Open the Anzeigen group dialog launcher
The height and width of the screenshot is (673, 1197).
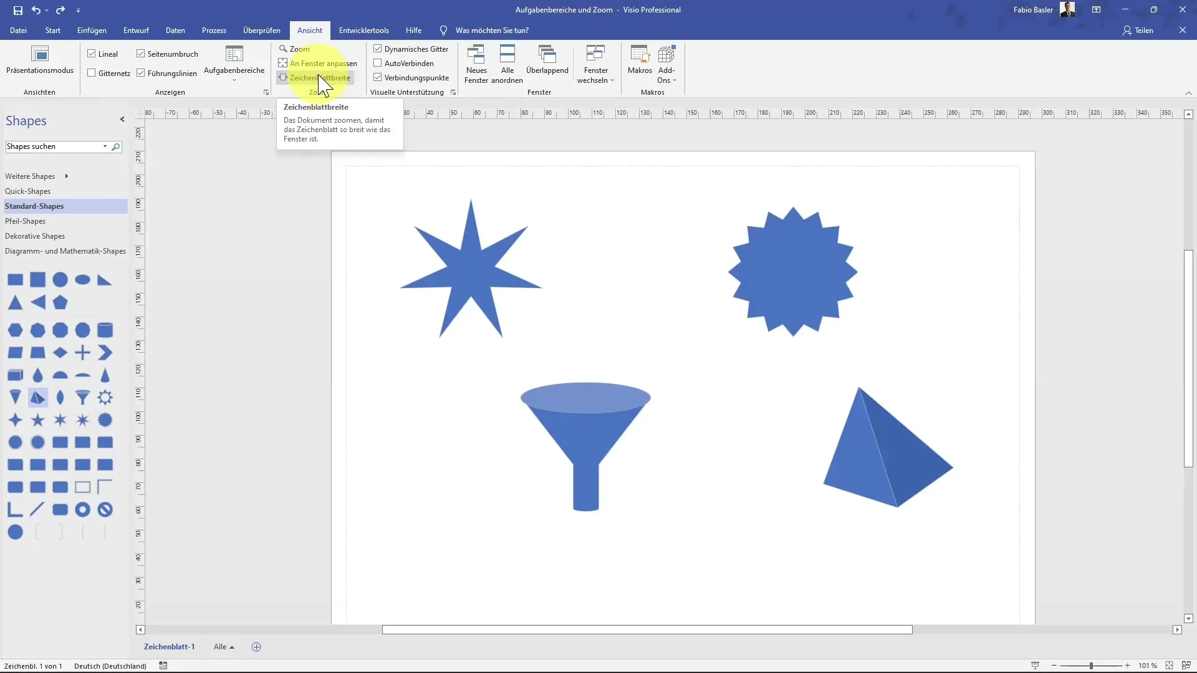[266, 92]
